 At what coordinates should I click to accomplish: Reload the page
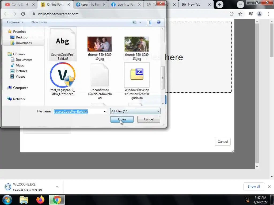(23, 14)
